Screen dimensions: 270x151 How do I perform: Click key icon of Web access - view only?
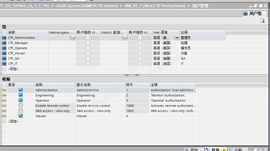tap(4, 111)
